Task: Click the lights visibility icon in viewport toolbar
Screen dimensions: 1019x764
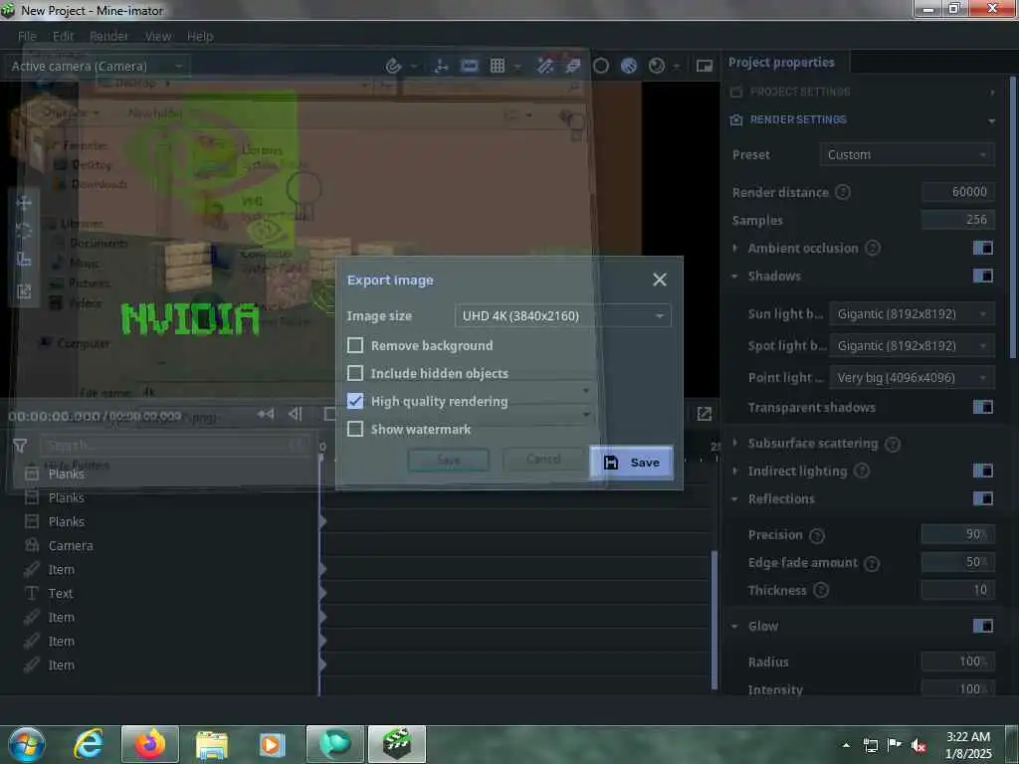Action: click(x=572, y=66)
